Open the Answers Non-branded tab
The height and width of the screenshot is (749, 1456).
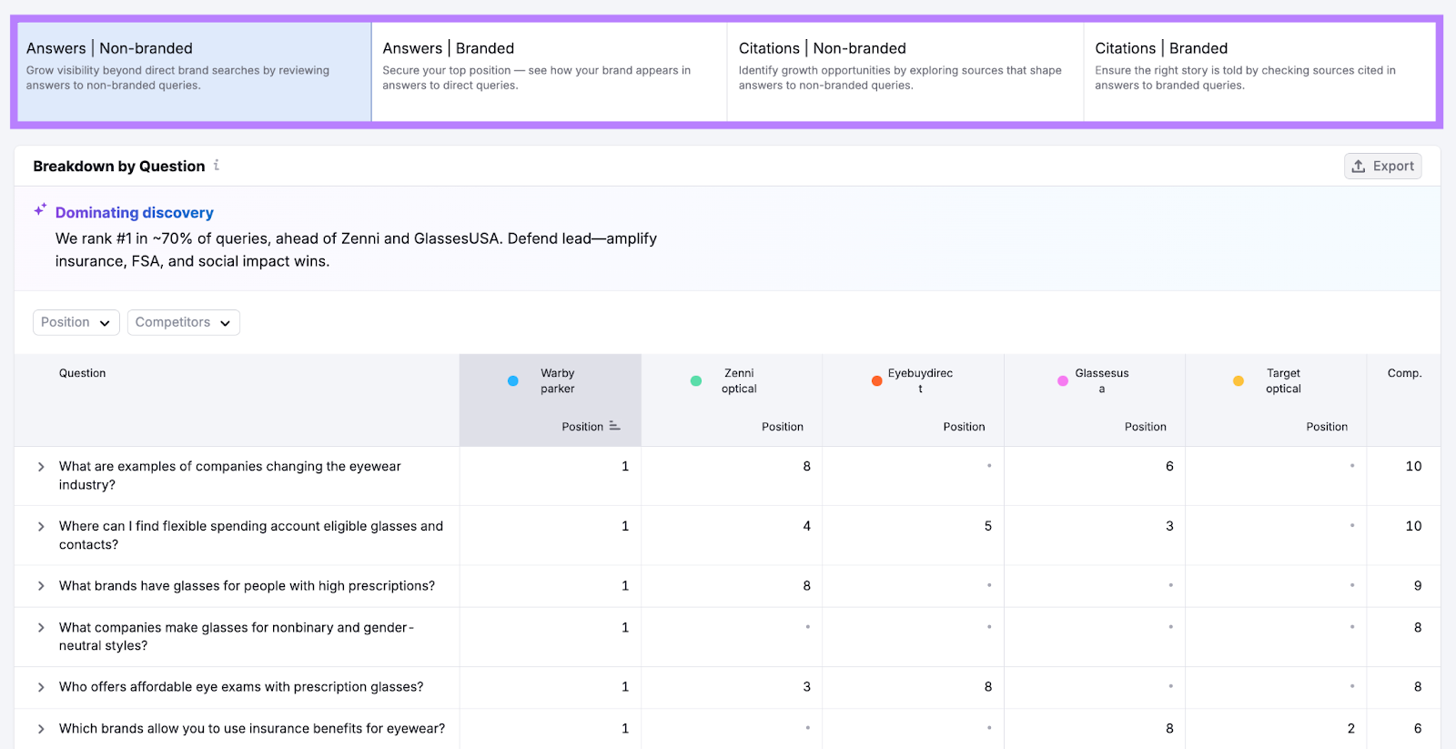click(194, 72)
